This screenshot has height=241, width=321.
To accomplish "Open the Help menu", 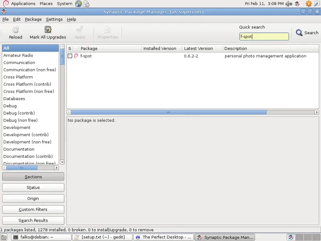I will coord(71,19).
